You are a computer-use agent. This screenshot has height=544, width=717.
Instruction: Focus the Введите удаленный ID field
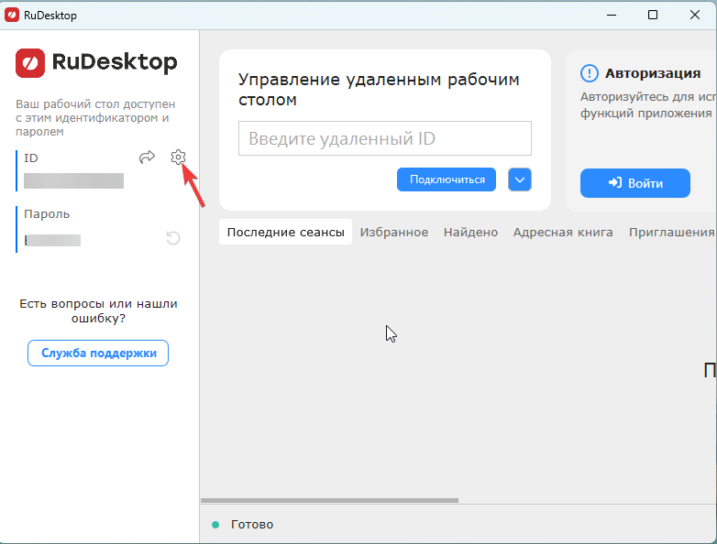point(385,138)
